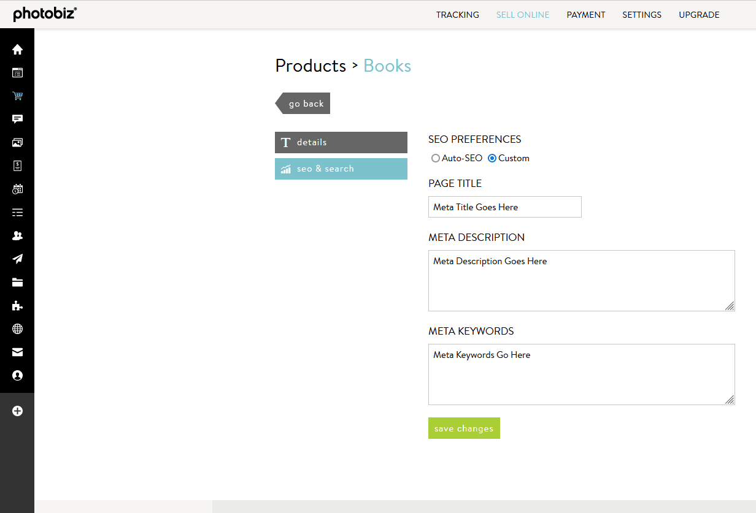Open the seo & search tab
This screenshot has width=756, height=513.
click(341, 169)
